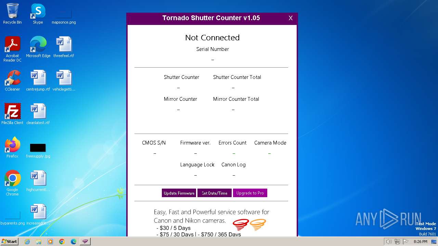
Task: Select the highcurrentl... document icon
Action: pyautogui.click(x=38, y=181)
